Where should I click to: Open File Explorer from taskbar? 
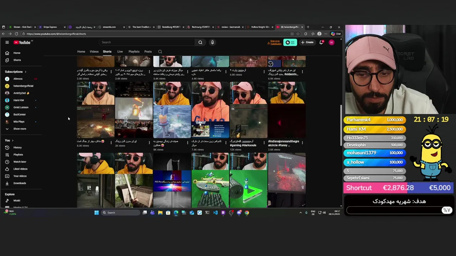160,213
